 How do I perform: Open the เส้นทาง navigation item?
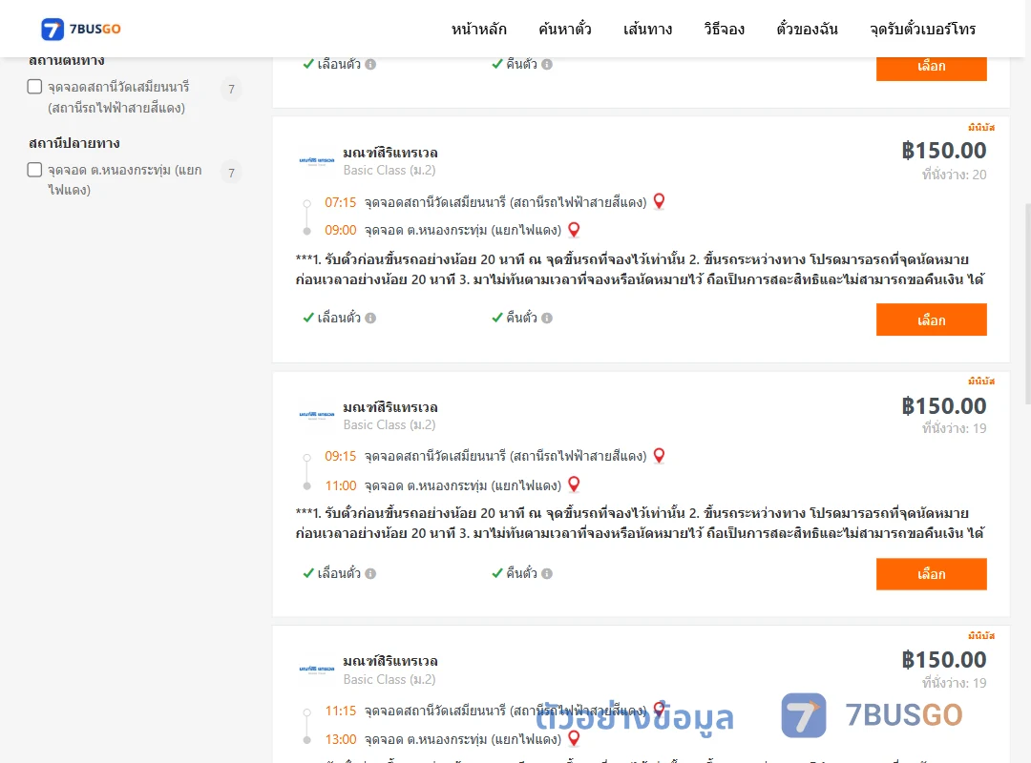point(647,30)
